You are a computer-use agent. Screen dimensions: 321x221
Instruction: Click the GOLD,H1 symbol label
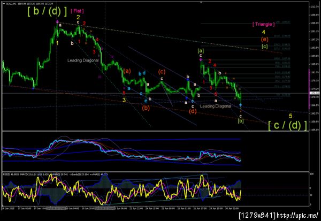click(10, 4)
